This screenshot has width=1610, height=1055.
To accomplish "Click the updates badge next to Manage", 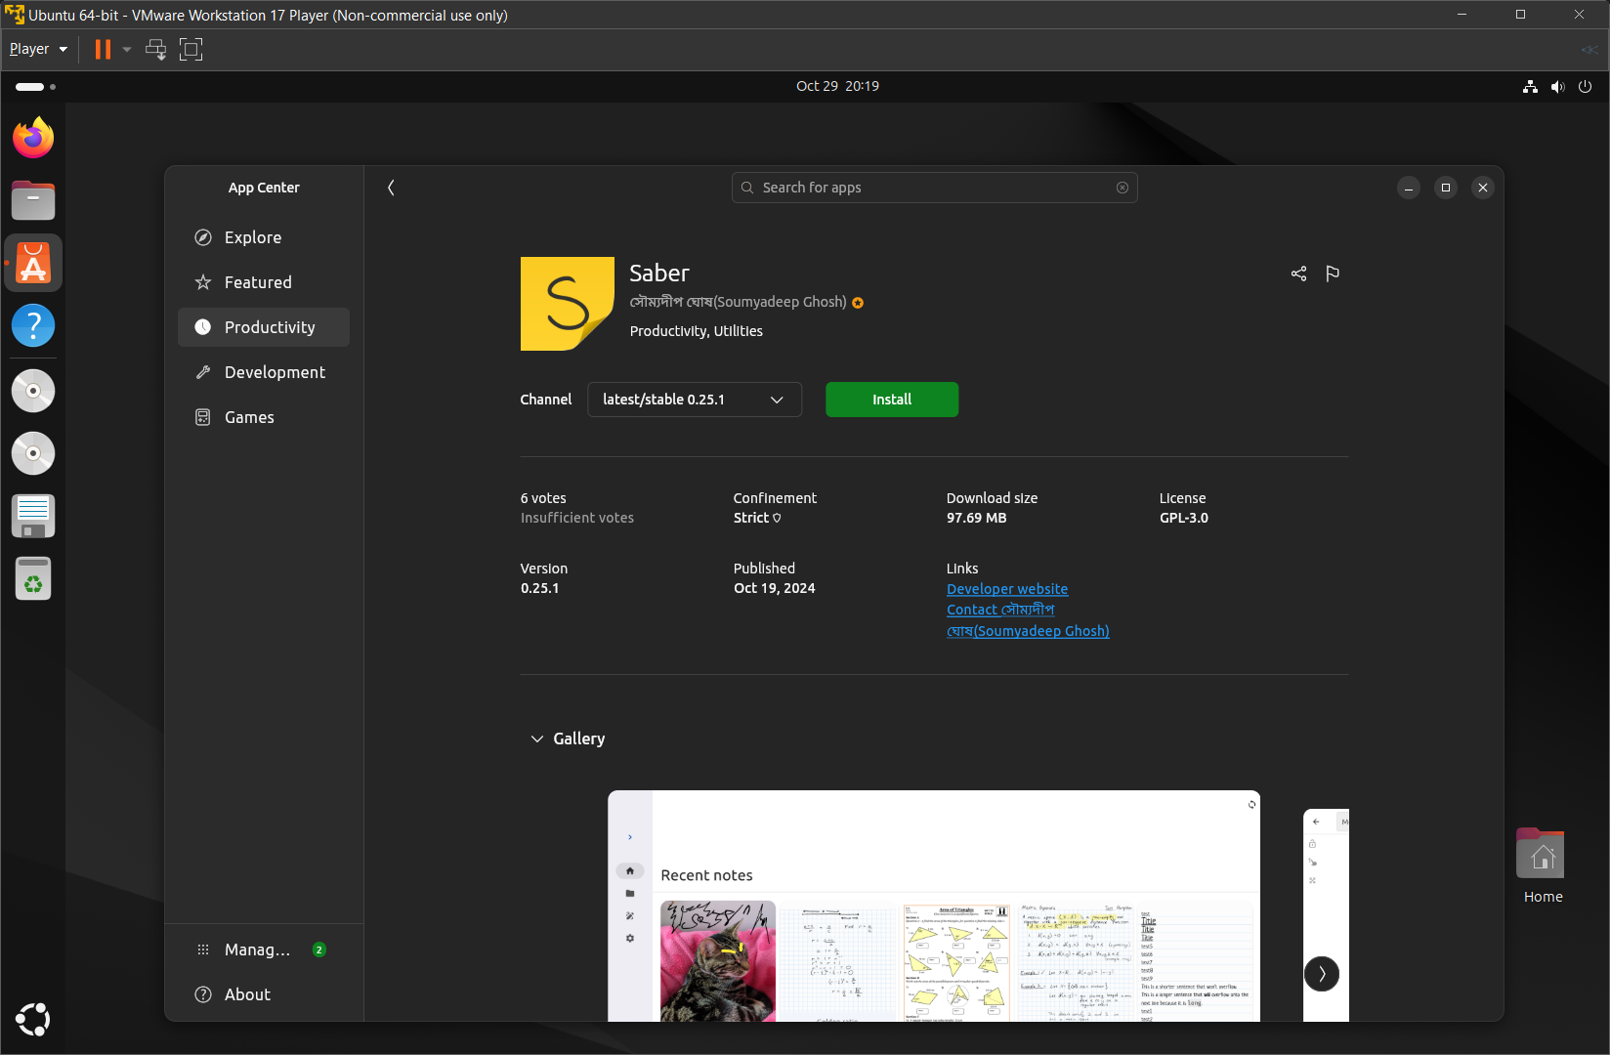I will coord(318,949).
